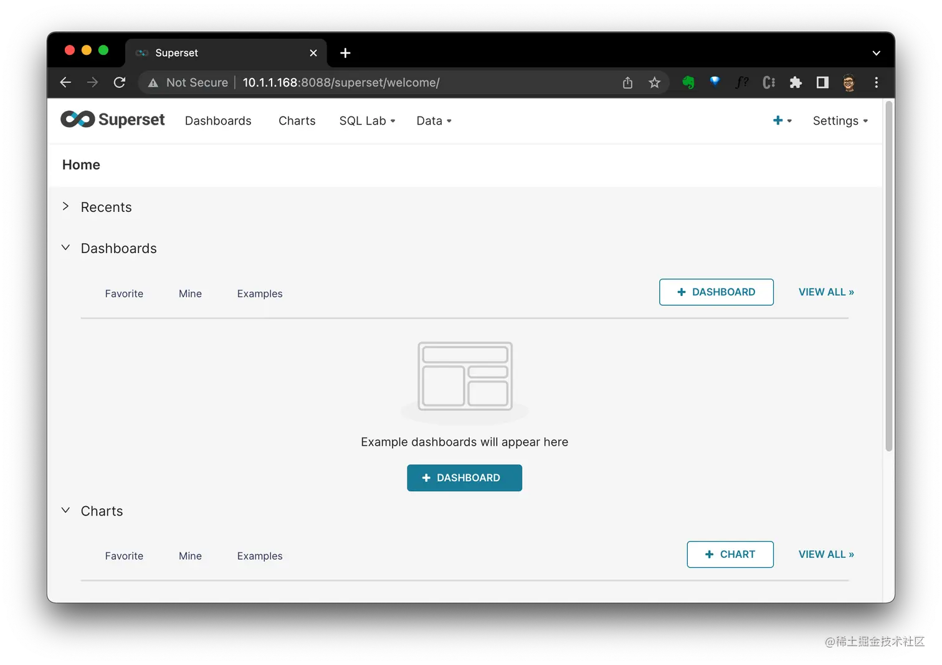
Task: Click the blue gem extension icon
Action: click(715, 82)
